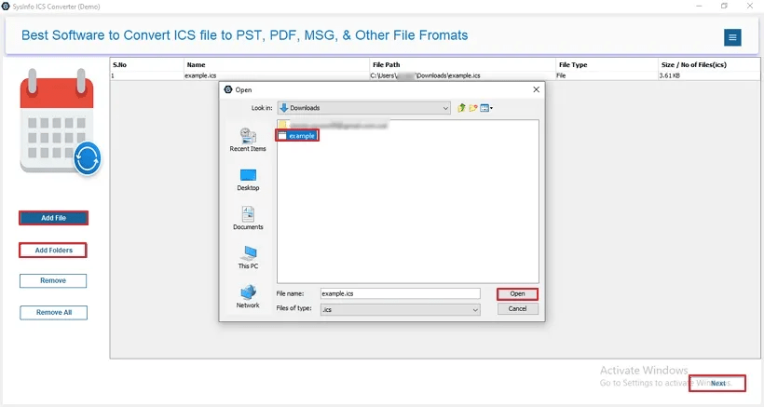Image resolution: width=764 pixels, height=407 pixels.
Task: Click the SysInfo app icon in title bar
Action: 6,7
